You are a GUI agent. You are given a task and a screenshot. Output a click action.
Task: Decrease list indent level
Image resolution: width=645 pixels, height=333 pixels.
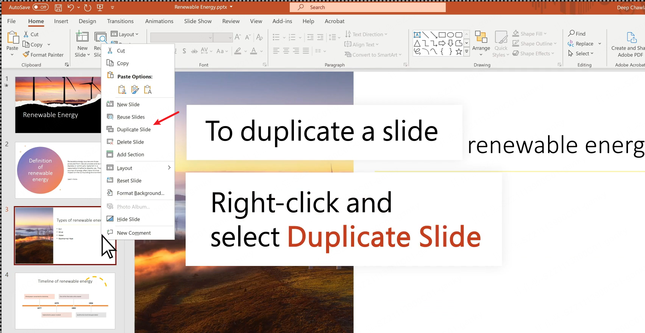pyautogui.click(x=310, y=37)
